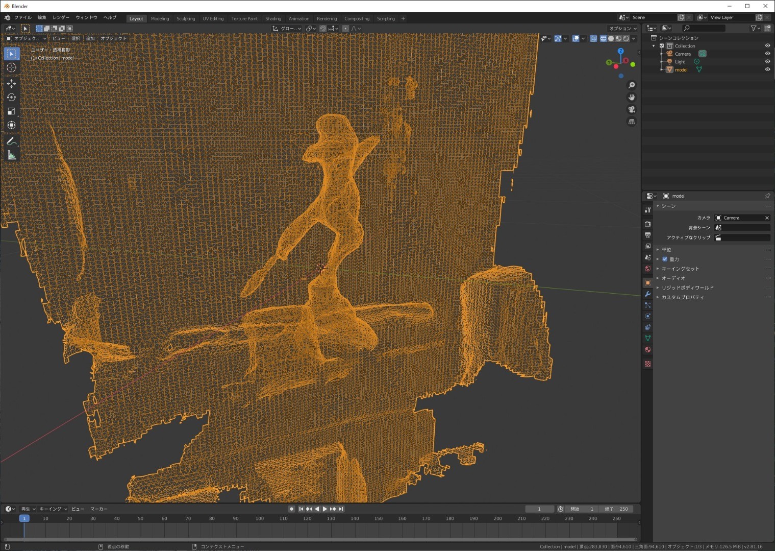775x551 pixels.
Task: Hide the Light object in outliner
Action: pos(767,62)
